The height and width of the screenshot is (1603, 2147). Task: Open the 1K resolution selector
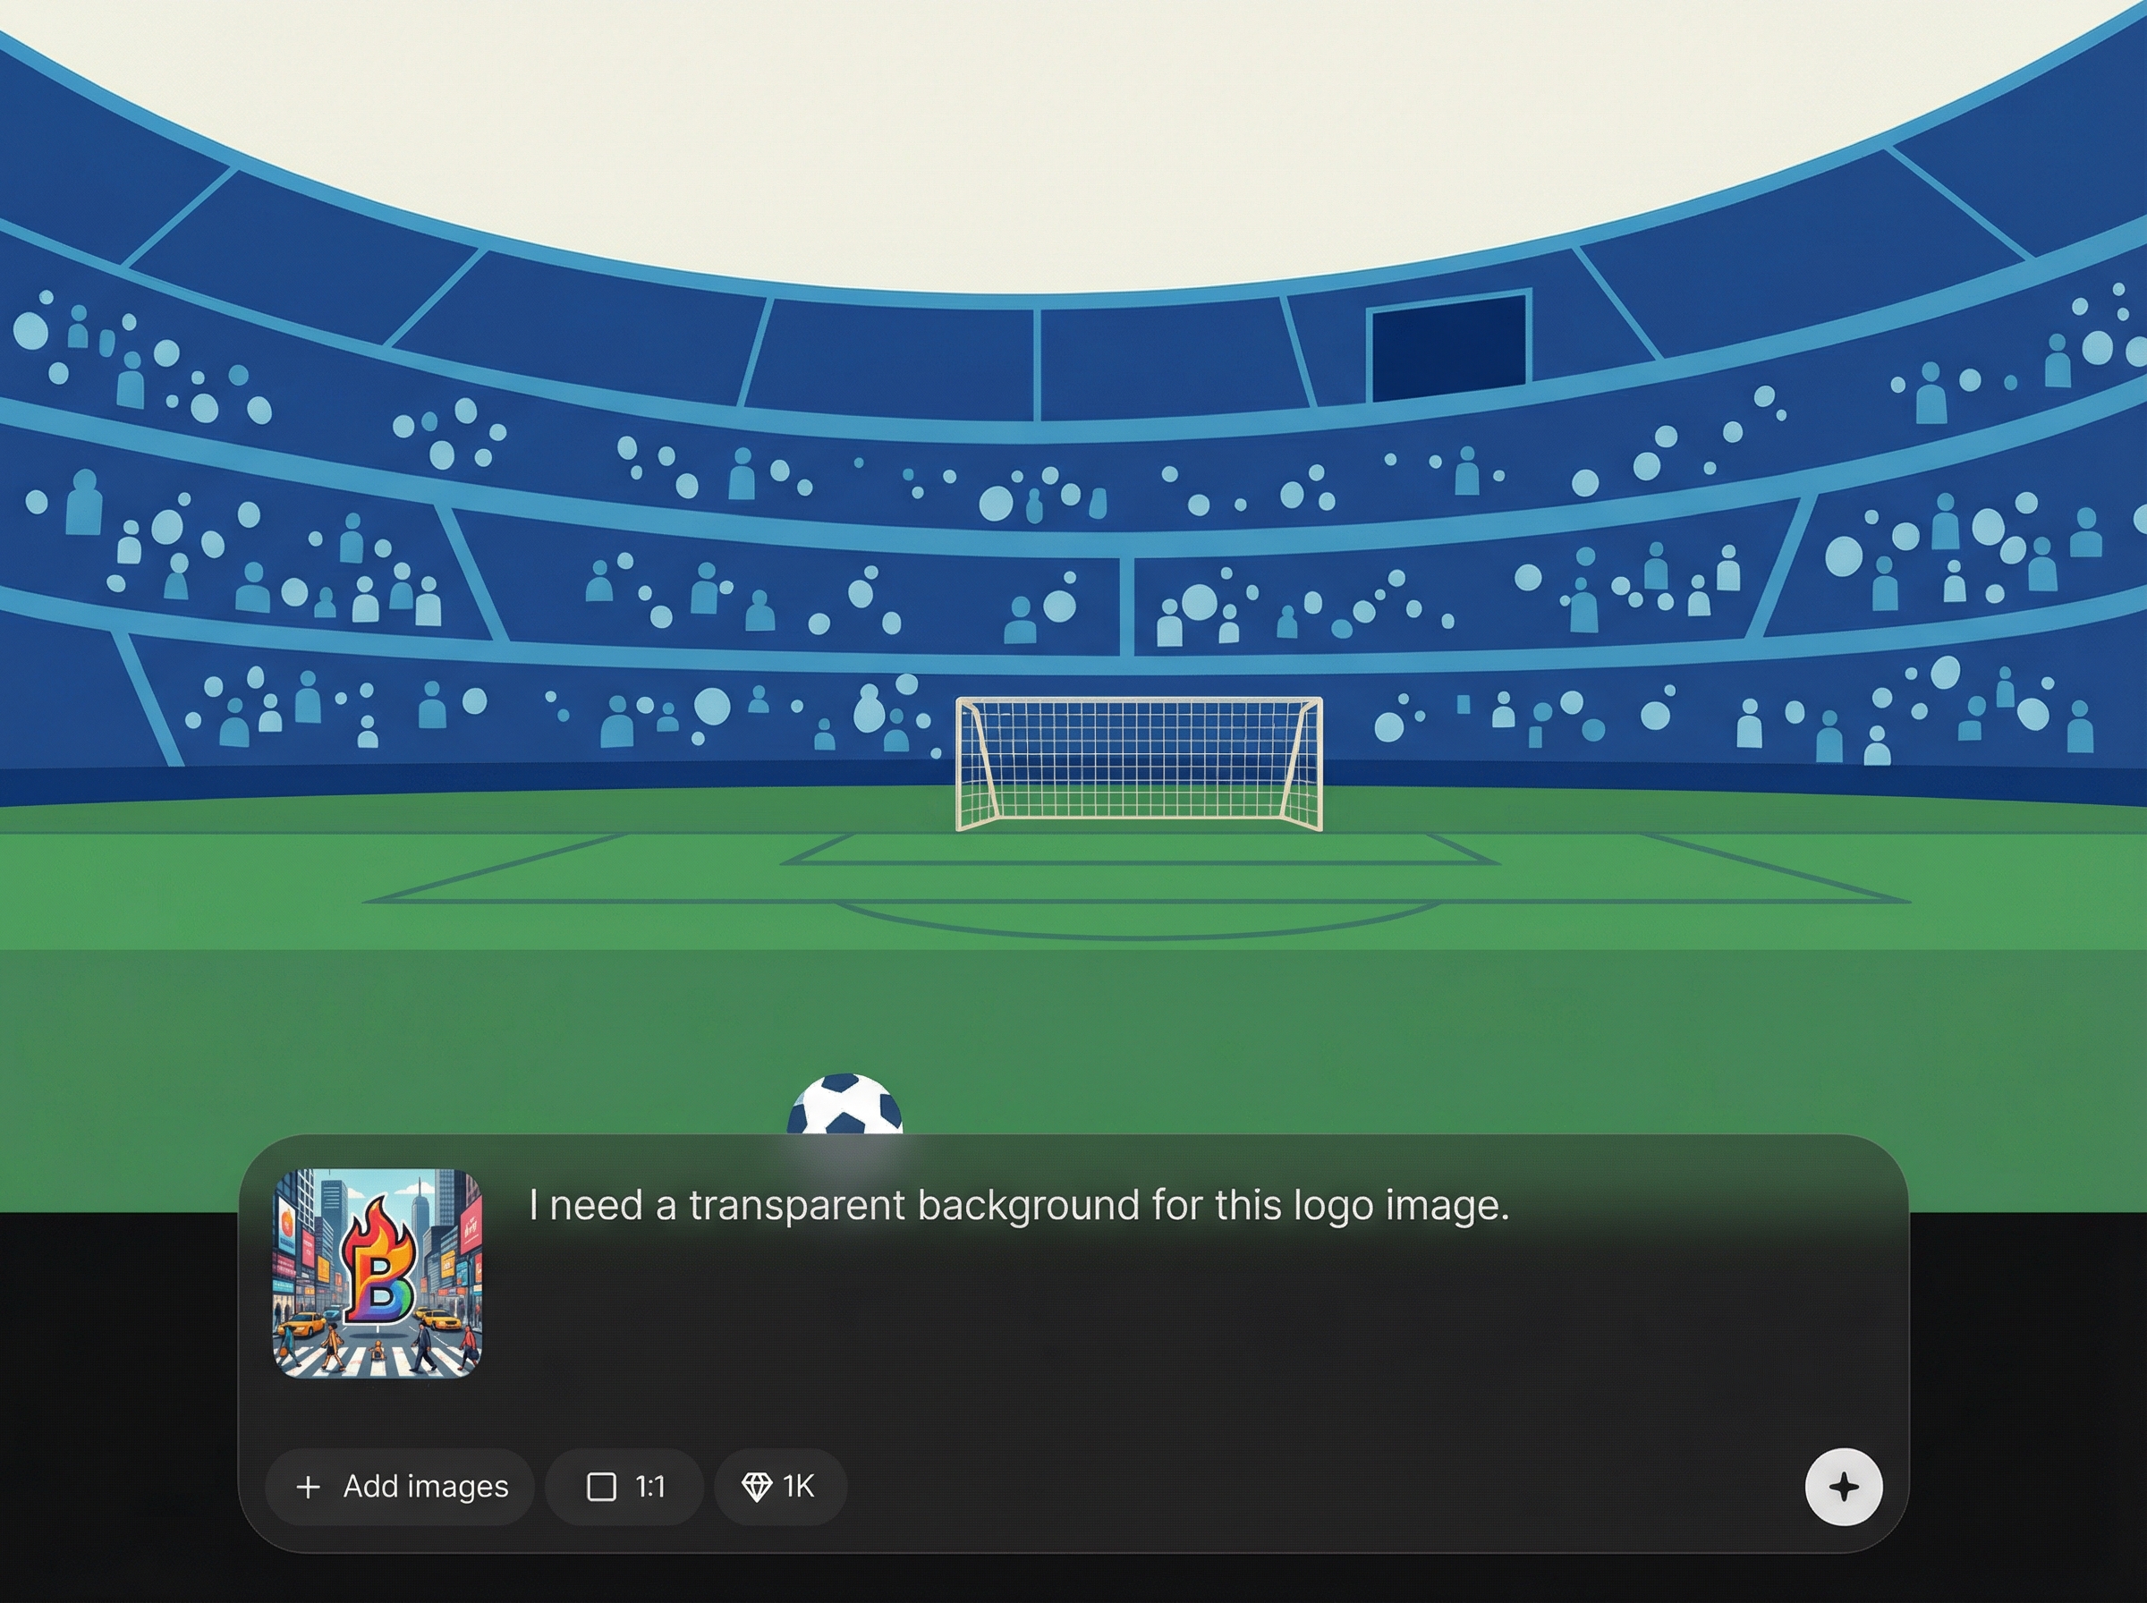(x=780, y=1487)
